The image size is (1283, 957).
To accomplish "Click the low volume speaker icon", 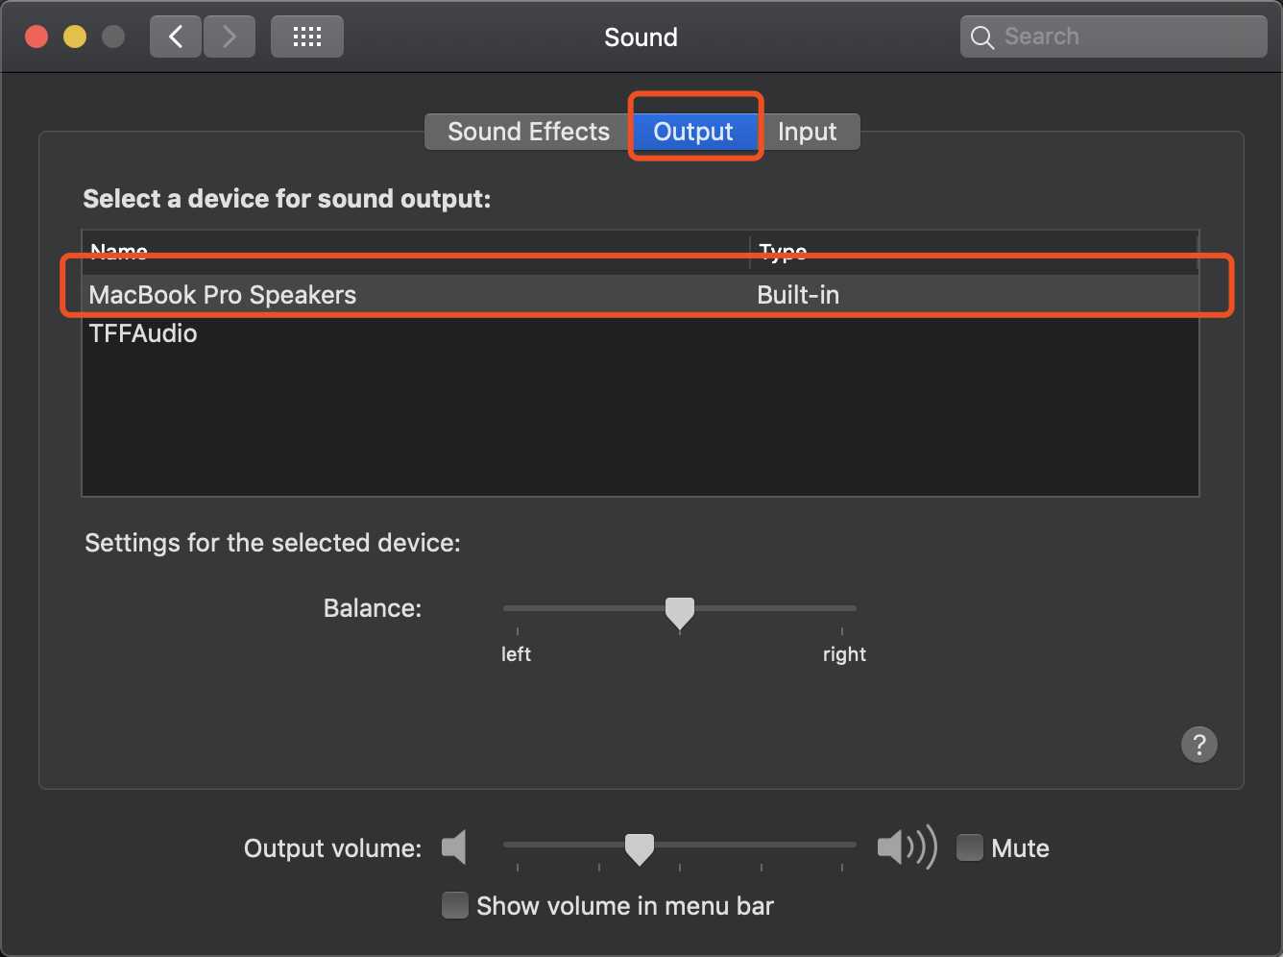I will (x=454, y=847).
